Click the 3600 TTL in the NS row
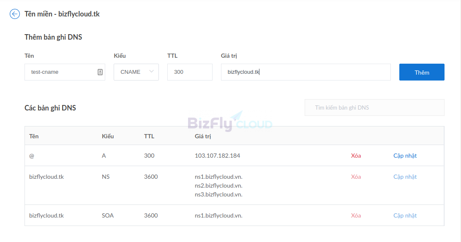The height and width of the screenshot is (242, 461). click(x=151, y=177)
